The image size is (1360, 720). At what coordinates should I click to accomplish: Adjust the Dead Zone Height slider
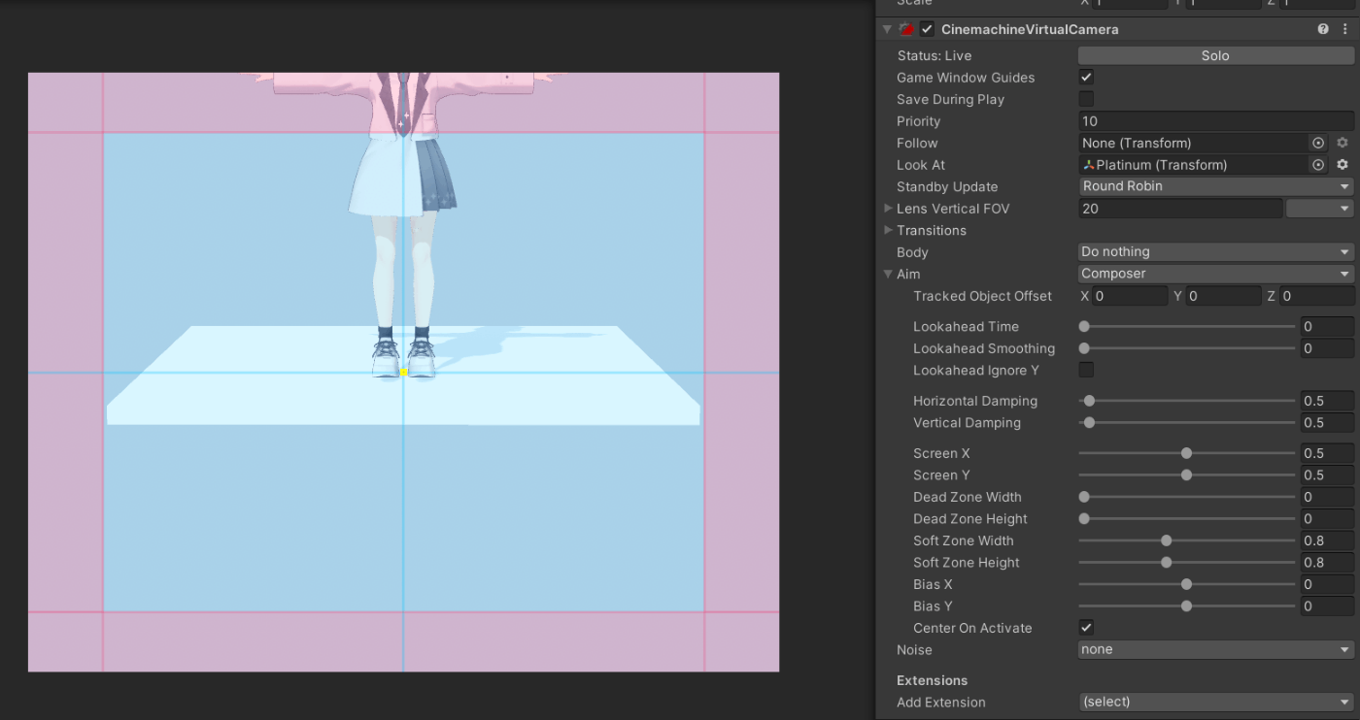[1186, 518]
